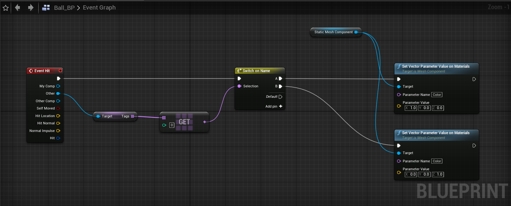Edit X value 0.0 on bottom node

coord(411,174)
